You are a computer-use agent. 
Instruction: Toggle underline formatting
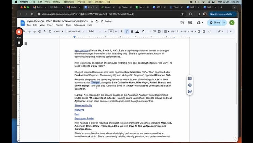tap(132, 31)
